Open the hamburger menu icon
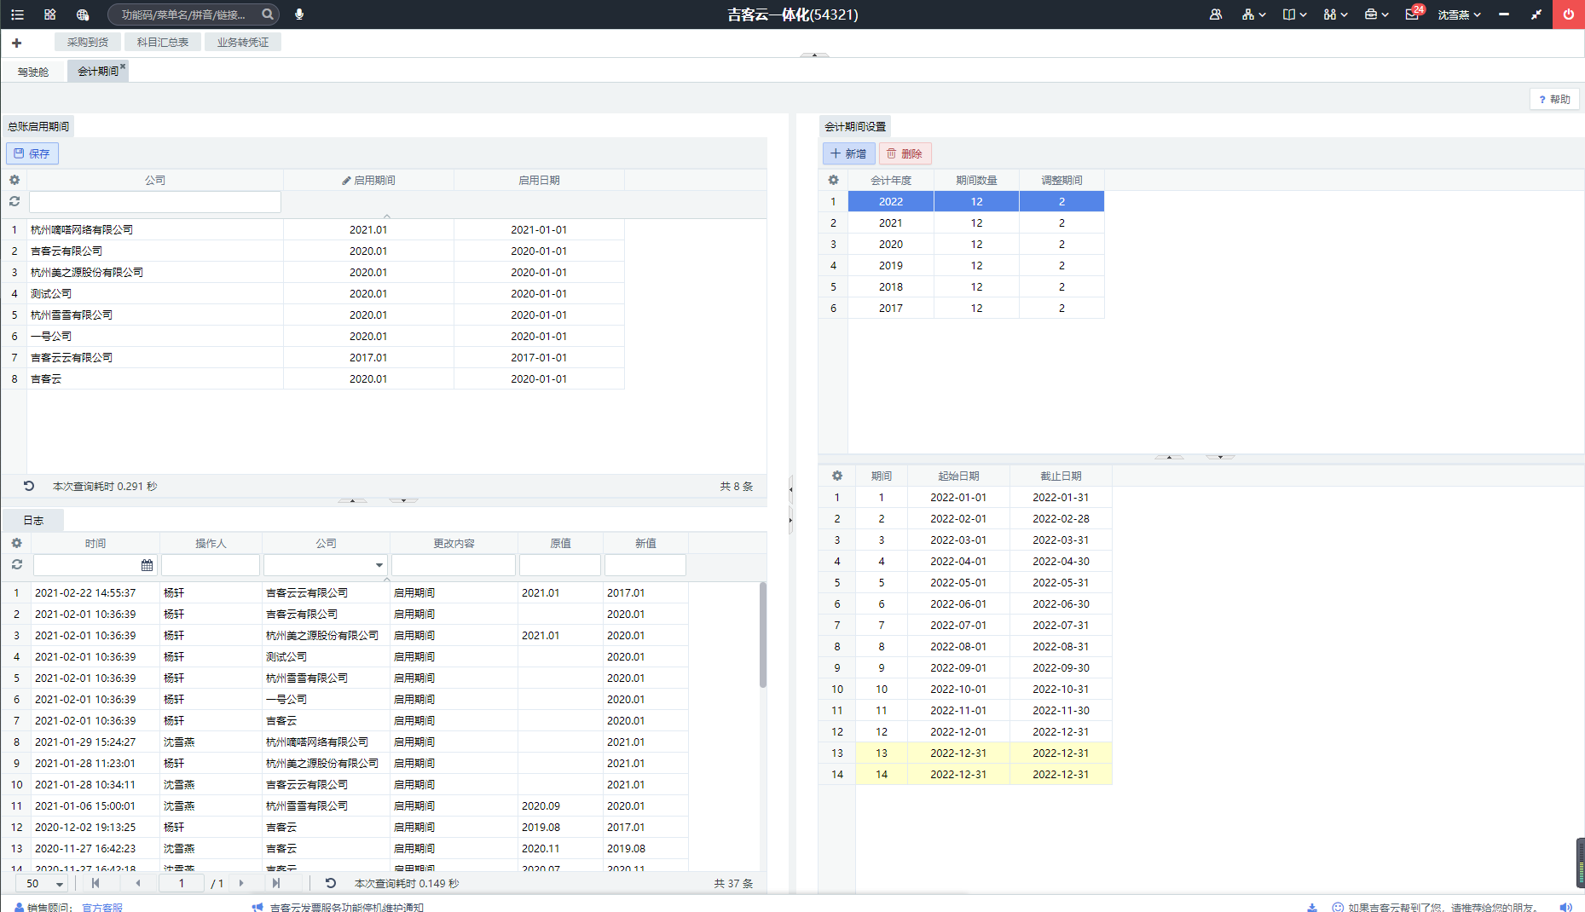Viewport: 1585px width, 912px height. coord(17,14)
